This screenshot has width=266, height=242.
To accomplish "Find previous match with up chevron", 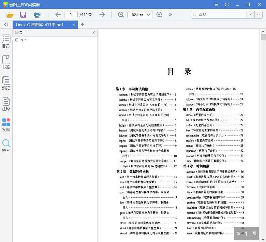I will click(x=250, y=15).
